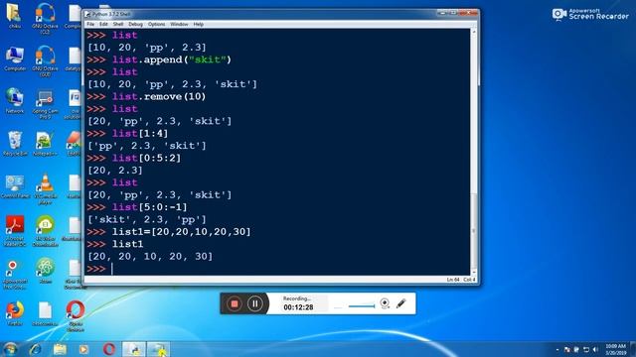Select the Notepad++ desktop icon
Image resolution: width=636 pixels, height=357 pixels.
45,143
